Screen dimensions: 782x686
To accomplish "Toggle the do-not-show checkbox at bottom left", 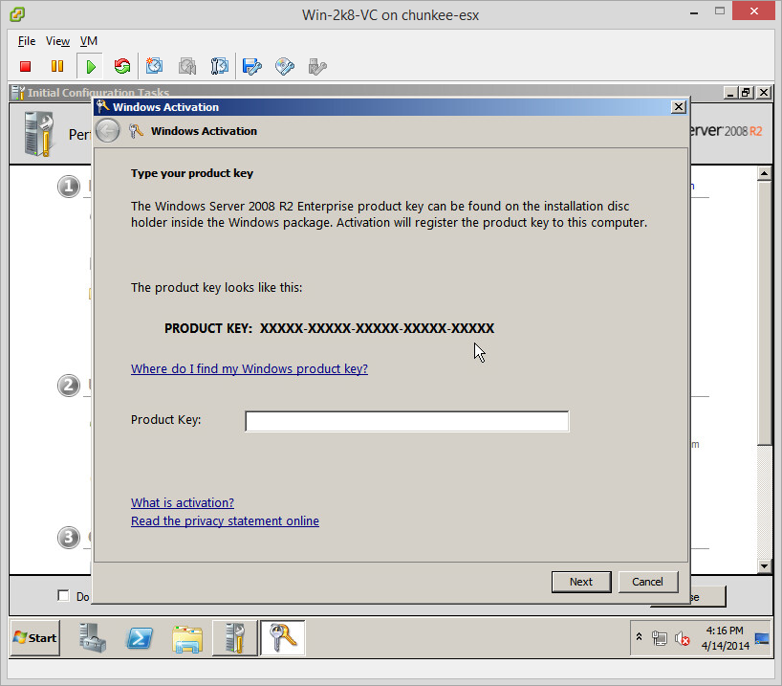I will pyautogui.click(x=63, y=596).
